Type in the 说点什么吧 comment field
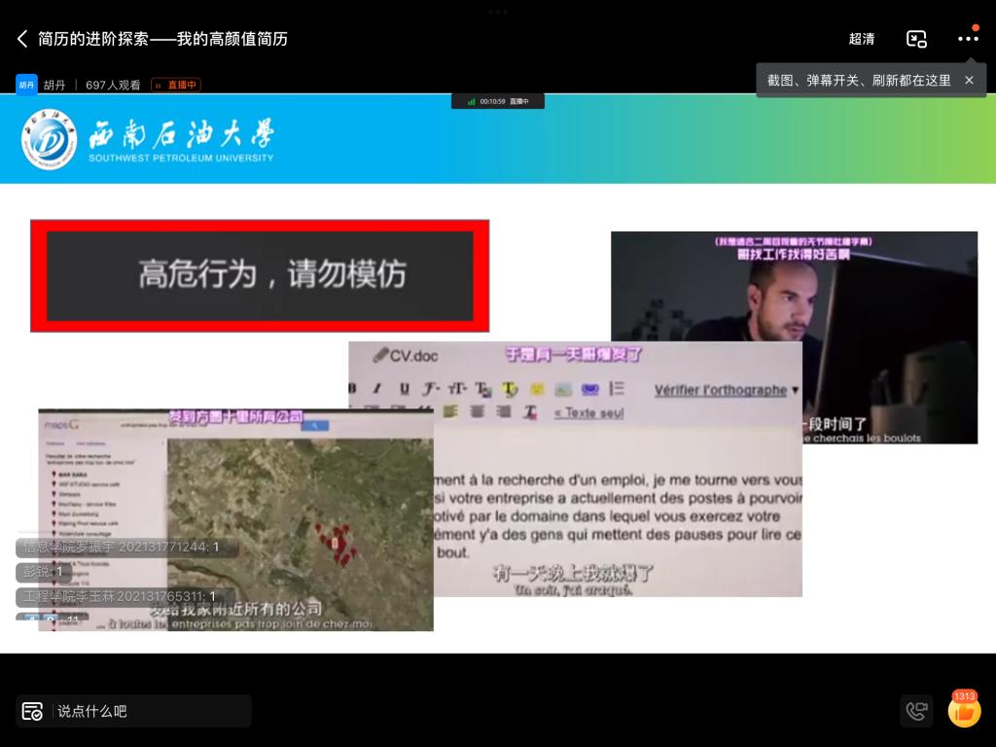The image size is (996, 747). pyautogui.click(x=146, y=711)
